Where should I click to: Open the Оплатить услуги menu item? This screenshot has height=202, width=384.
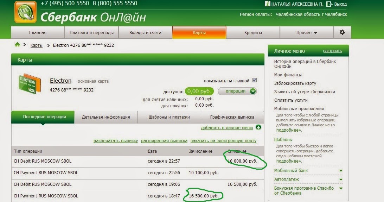point(291,100)
